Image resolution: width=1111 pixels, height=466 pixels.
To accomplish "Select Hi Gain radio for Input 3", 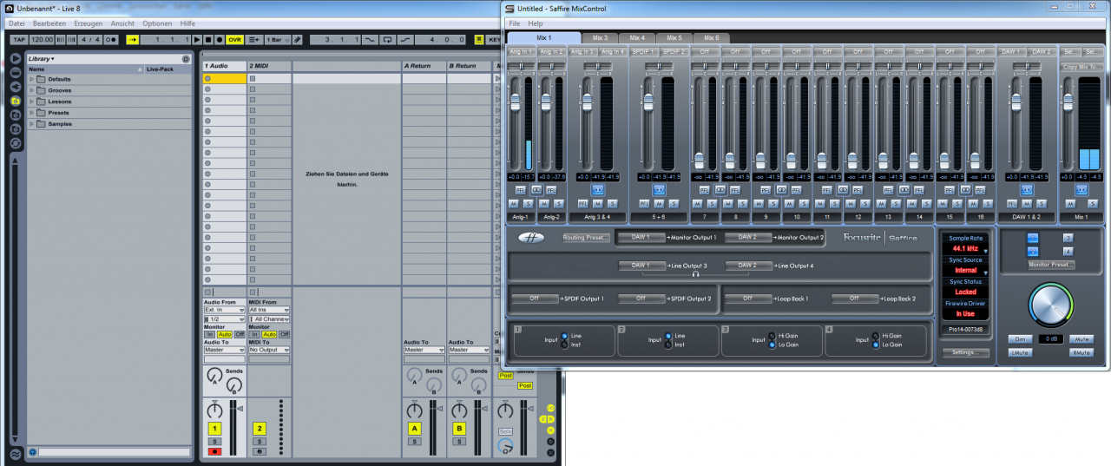I will tap(771, 336).
